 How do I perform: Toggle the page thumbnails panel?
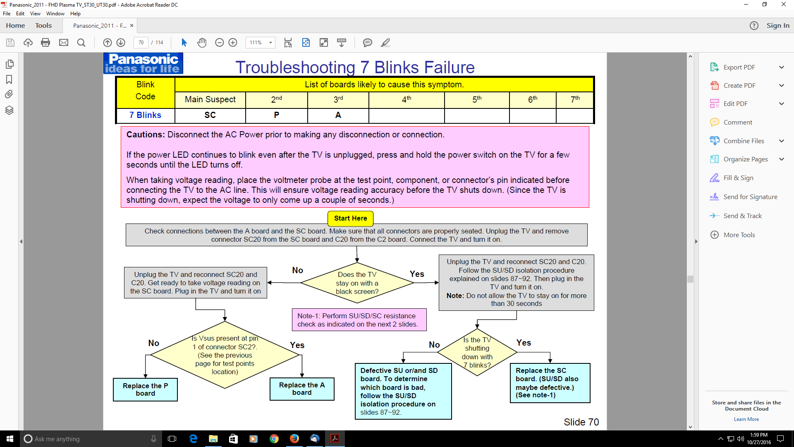point(9,64)
